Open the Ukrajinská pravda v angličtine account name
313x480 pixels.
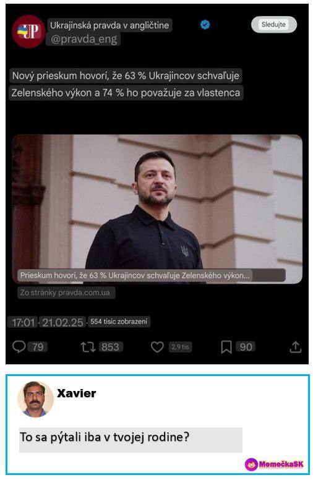click(x=109, y=25)
